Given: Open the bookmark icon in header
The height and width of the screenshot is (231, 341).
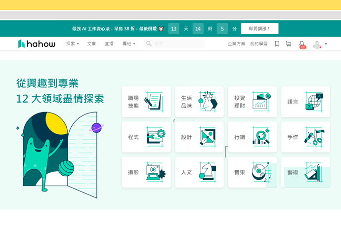Looking at the screenshot, I should 277,44.
